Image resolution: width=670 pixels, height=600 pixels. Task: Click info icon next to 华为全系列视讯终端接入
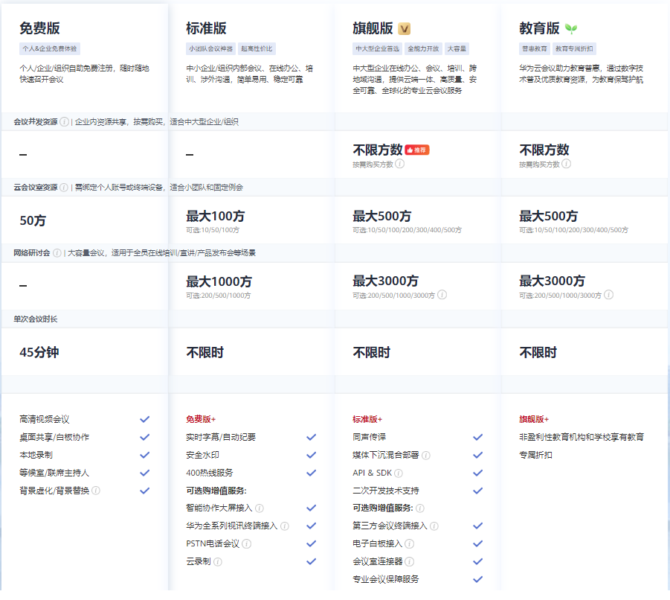[285, 526]
